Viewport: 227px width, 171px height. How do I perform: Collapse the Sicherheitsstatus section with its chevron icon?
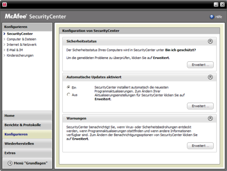pos(210,41)
